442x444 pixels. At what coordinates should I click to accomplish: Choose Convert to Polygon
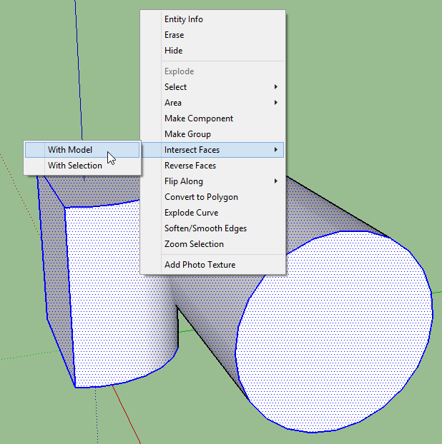click(201, 197)
